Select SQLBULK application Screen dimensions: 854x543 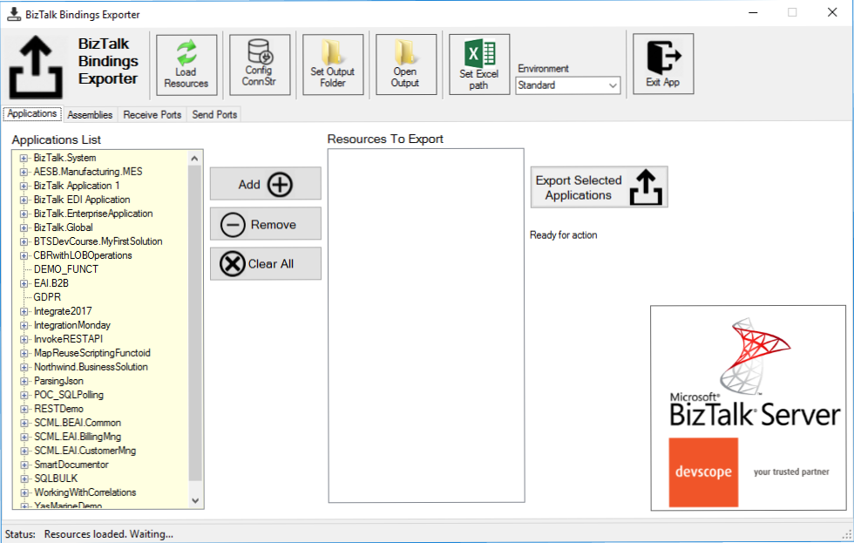point(56,479)
